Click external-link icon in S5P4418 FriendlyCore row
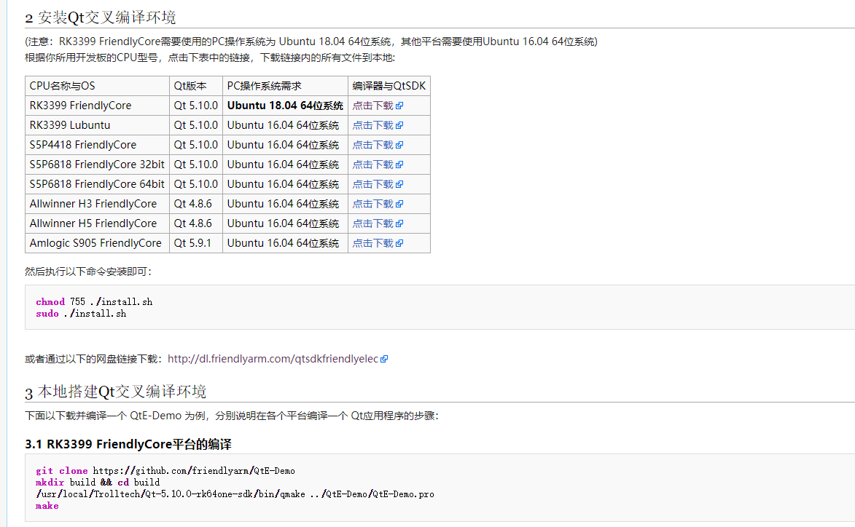The height and width of the screenshot is (527, 855). tap(399, 145)
